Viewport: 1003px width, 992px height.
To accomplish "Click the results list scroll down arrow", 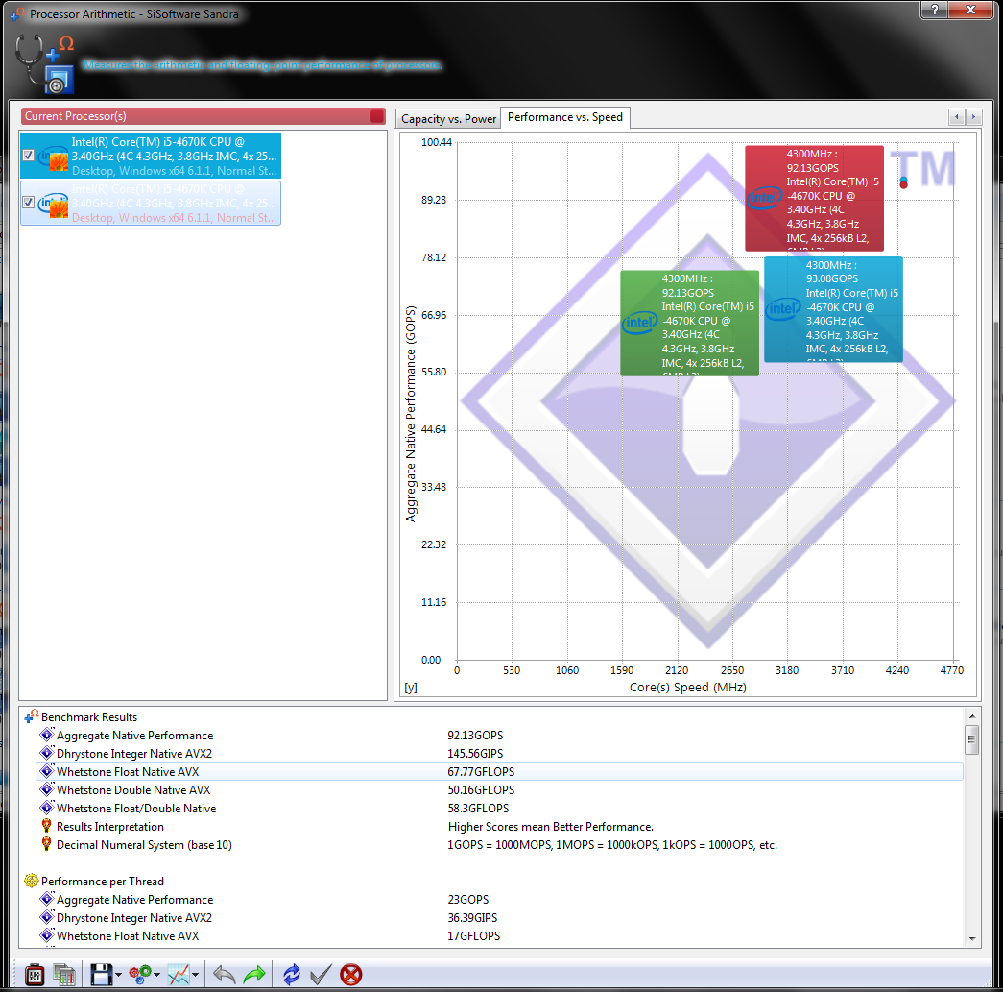I will [x=971, y=939].
